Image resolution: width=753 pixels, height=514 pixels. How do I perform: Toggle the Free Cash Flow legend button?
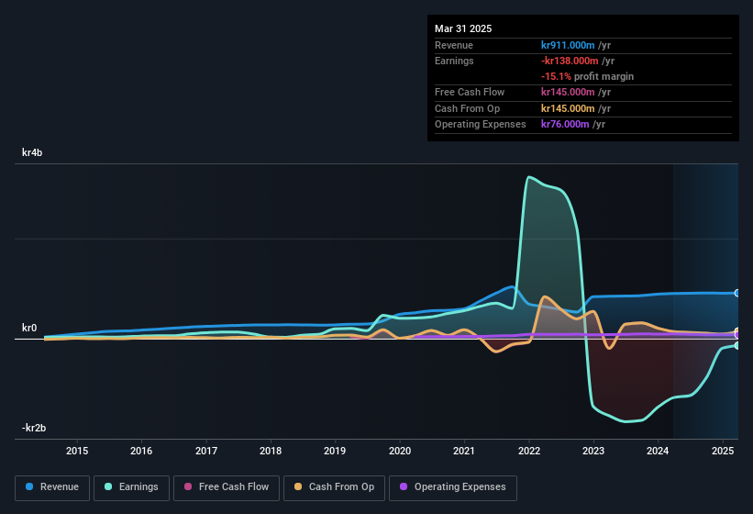(227, 487)
